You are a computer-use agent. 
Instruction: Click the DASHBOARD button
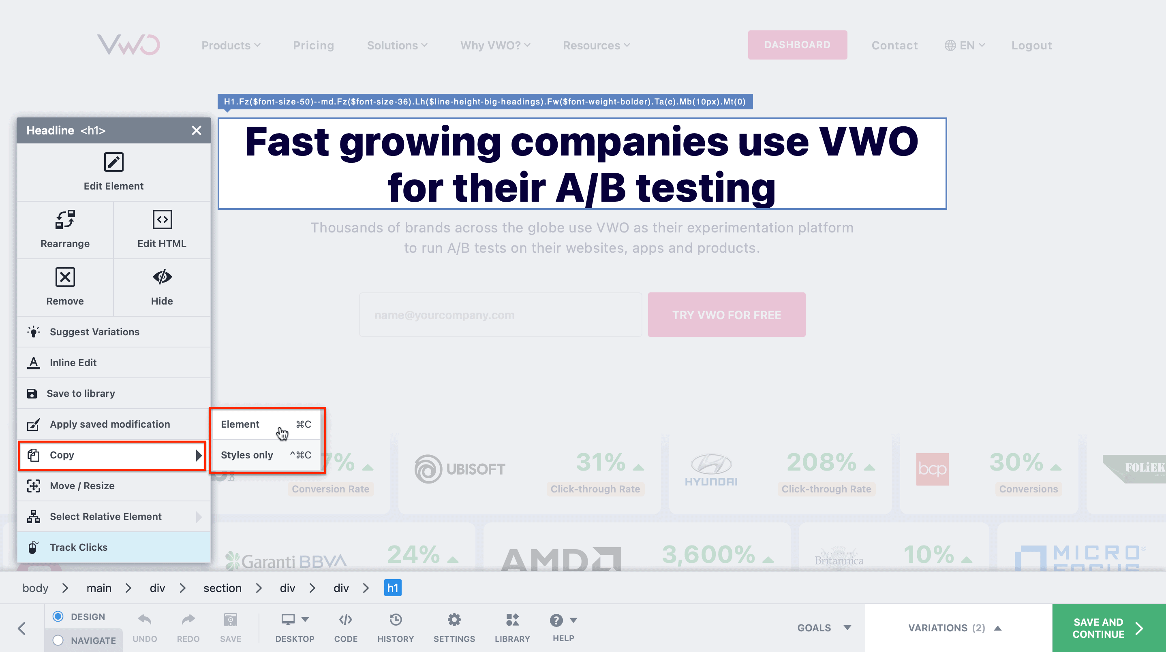[797, 45]
